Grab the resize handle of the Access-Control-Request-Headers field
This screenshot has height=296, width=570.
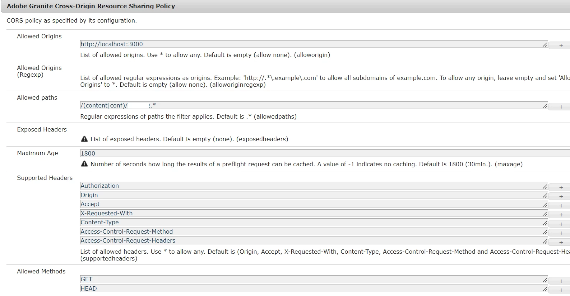pos(545,242)
